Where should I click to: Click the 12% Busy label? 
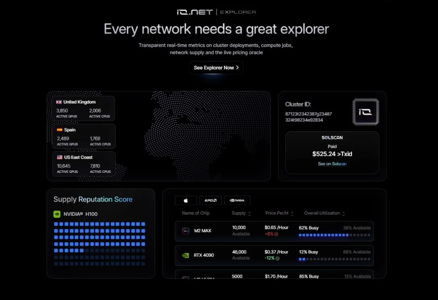[x=308, y=252]
